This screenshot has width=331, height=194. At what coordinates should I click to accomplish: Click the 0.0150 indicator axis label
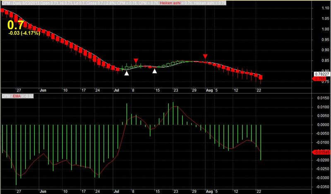click(324, 98)
